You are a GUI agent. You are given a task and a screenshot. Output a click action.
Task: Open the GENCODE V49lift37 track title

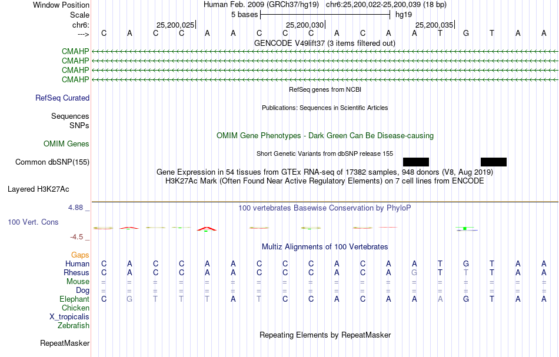(324, 44)
